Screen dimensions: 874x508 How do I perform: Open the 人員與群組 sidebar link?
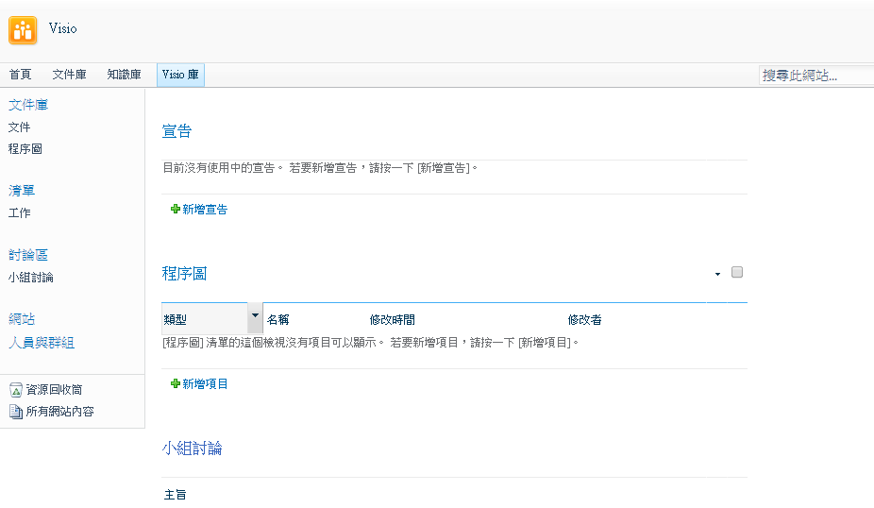41,343
